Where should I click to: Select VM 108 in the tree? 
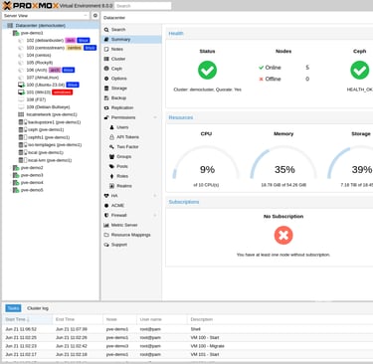[36, 99]
